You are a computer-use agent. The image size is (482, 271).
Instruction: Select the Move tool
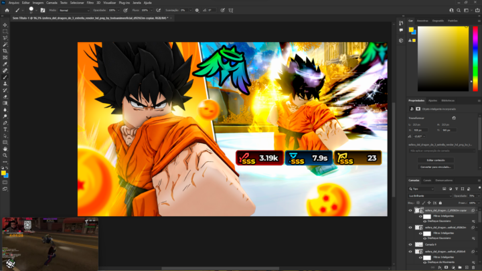(5, 25)
